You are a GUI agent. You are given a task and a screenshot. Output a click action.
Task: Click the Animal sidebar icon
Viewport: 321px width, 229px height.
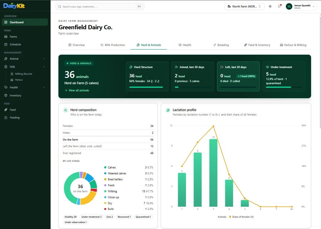coord(6,59)
